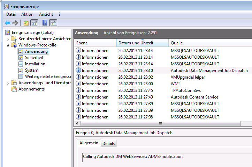Click the Anwendungs- und Dienstprotokolle folder icon
Image resolution: width=252 pixels, height=167 pixels.
pos(14,83)
